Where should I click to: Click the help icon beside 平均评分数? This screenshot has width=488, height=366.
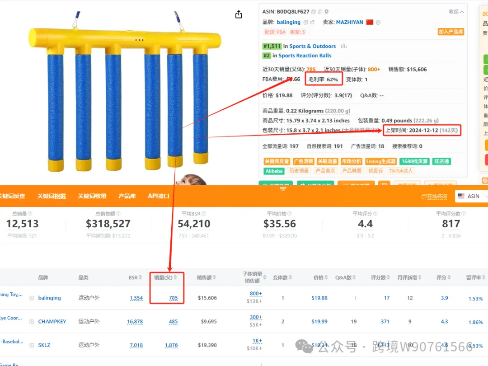click(464, 213)
